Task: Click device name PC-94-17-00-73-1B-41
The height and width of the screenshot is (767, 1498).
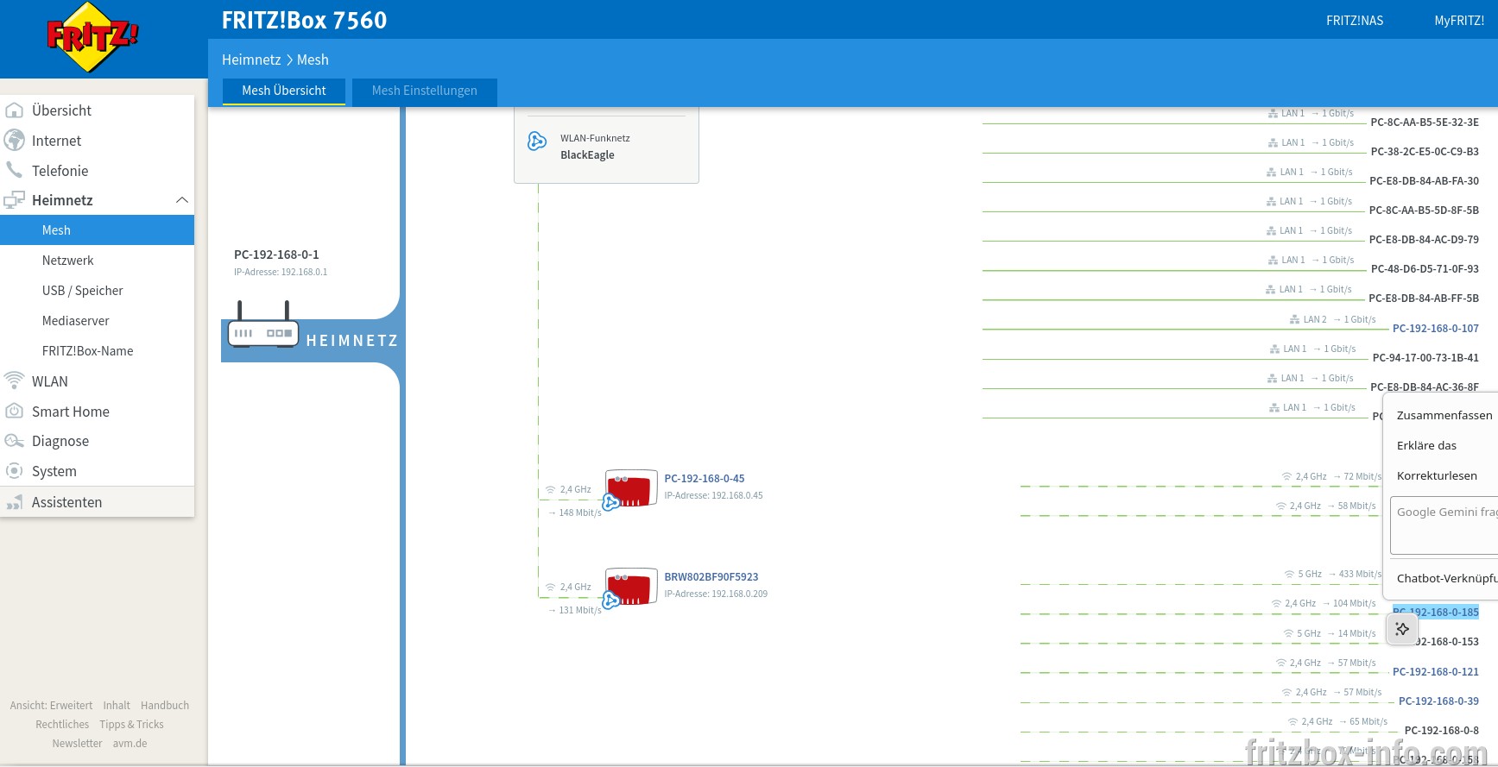Action: (1425, 358)
